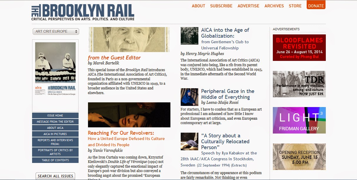Viewport: 357px width, 180px height.
Task: Click Search All Issues button
Action: click(x=55, y=176)
